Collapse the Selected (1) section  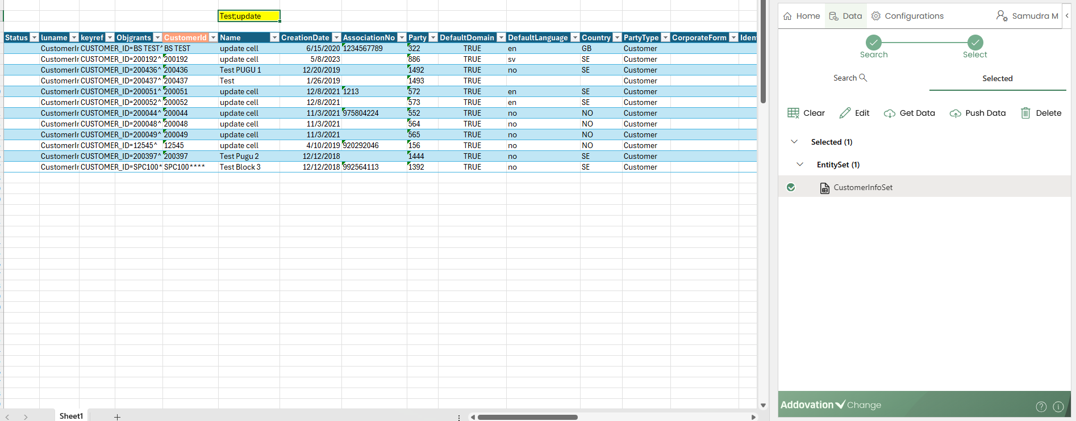[x=794, y=142]
